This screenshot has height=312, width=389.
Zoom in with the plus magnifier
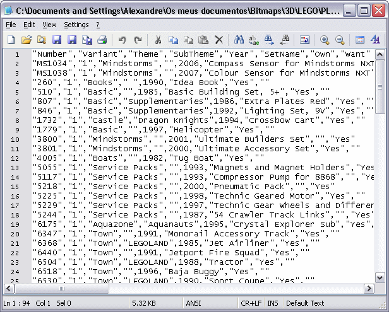pos(325,40)
